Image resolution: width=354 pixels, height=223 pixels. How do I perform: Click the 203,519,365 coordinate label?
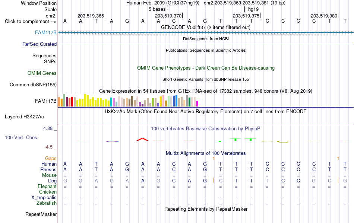pos(91,16)
